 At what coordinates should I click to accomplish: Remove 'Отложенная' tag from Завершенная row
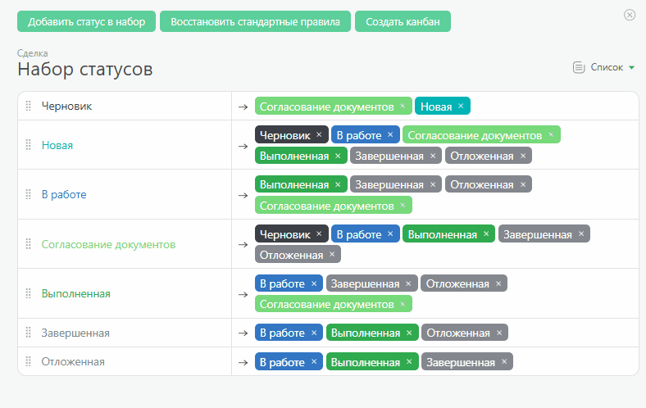tap(499, 333)
